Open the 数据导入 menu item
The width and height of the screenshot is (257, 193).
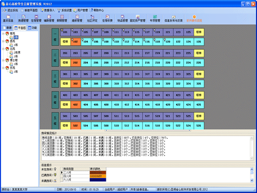[48, 11]
